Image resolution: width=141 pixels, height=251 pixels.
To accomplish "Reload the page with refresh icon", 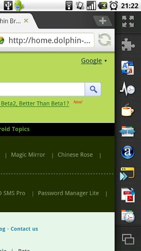I will (x=105, y=40).
